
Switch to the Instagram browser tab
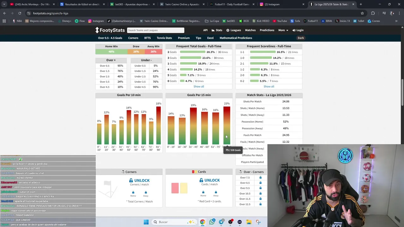point(282,4)
